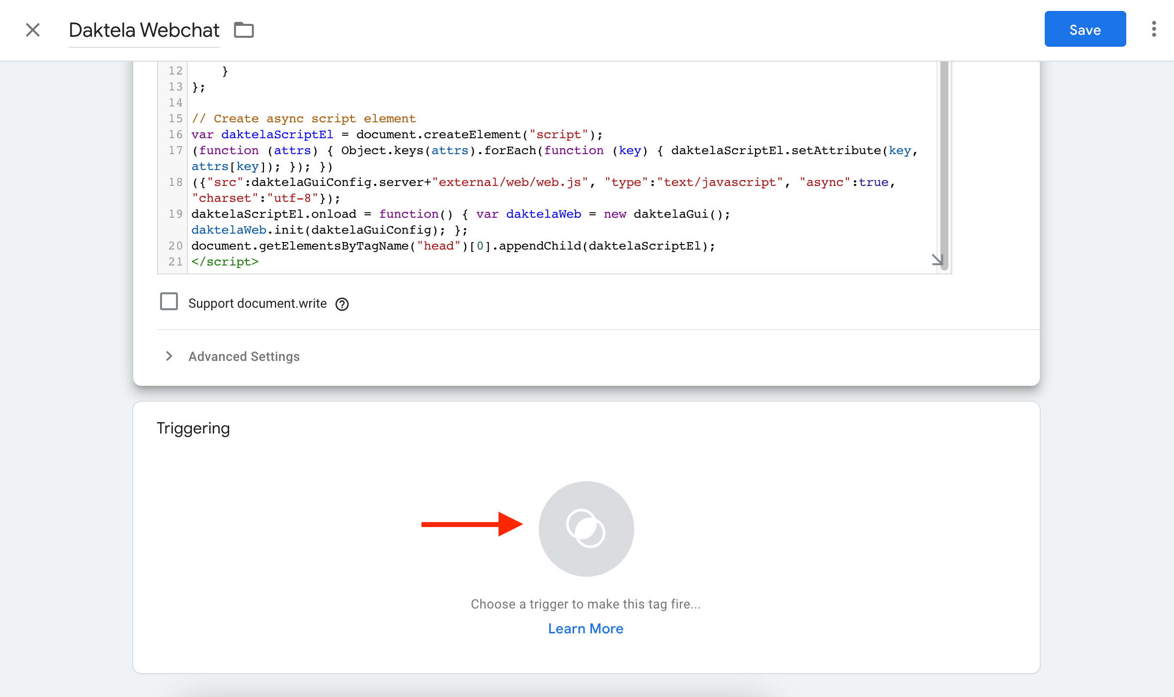Click code line 16 createElement statement

click(396, 134)
